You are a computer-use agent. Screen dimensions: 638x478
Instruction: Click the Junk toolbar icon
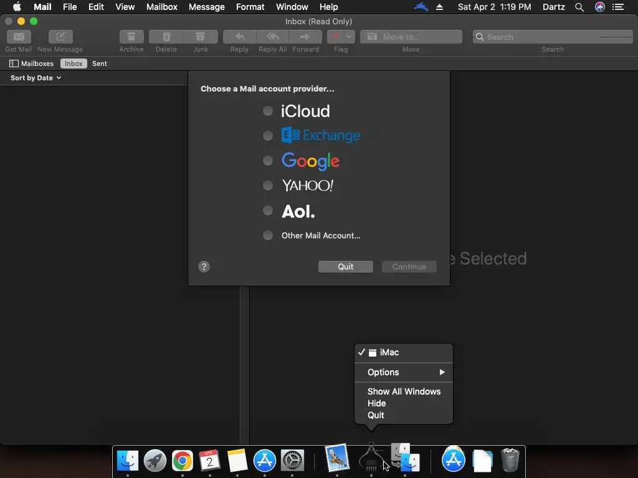click(200, 37)
